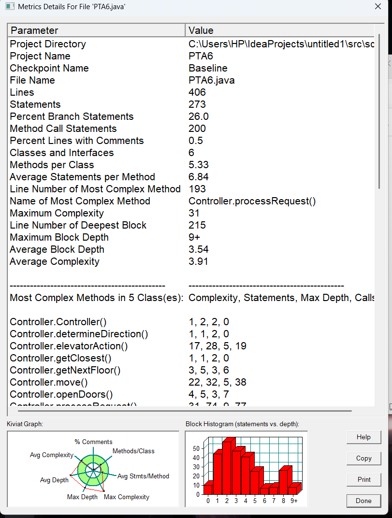Click the Methods/Class axis label
Image resolution: width=392 pixels, height=518 pixels.
pyautogui.click(x=133, y=451)
